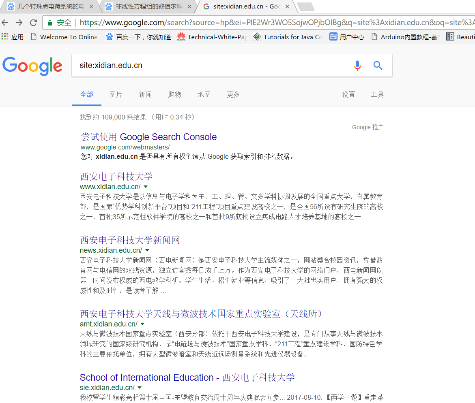Switch to 购物 shopping results
475x403 pixels.
[174, 95]
